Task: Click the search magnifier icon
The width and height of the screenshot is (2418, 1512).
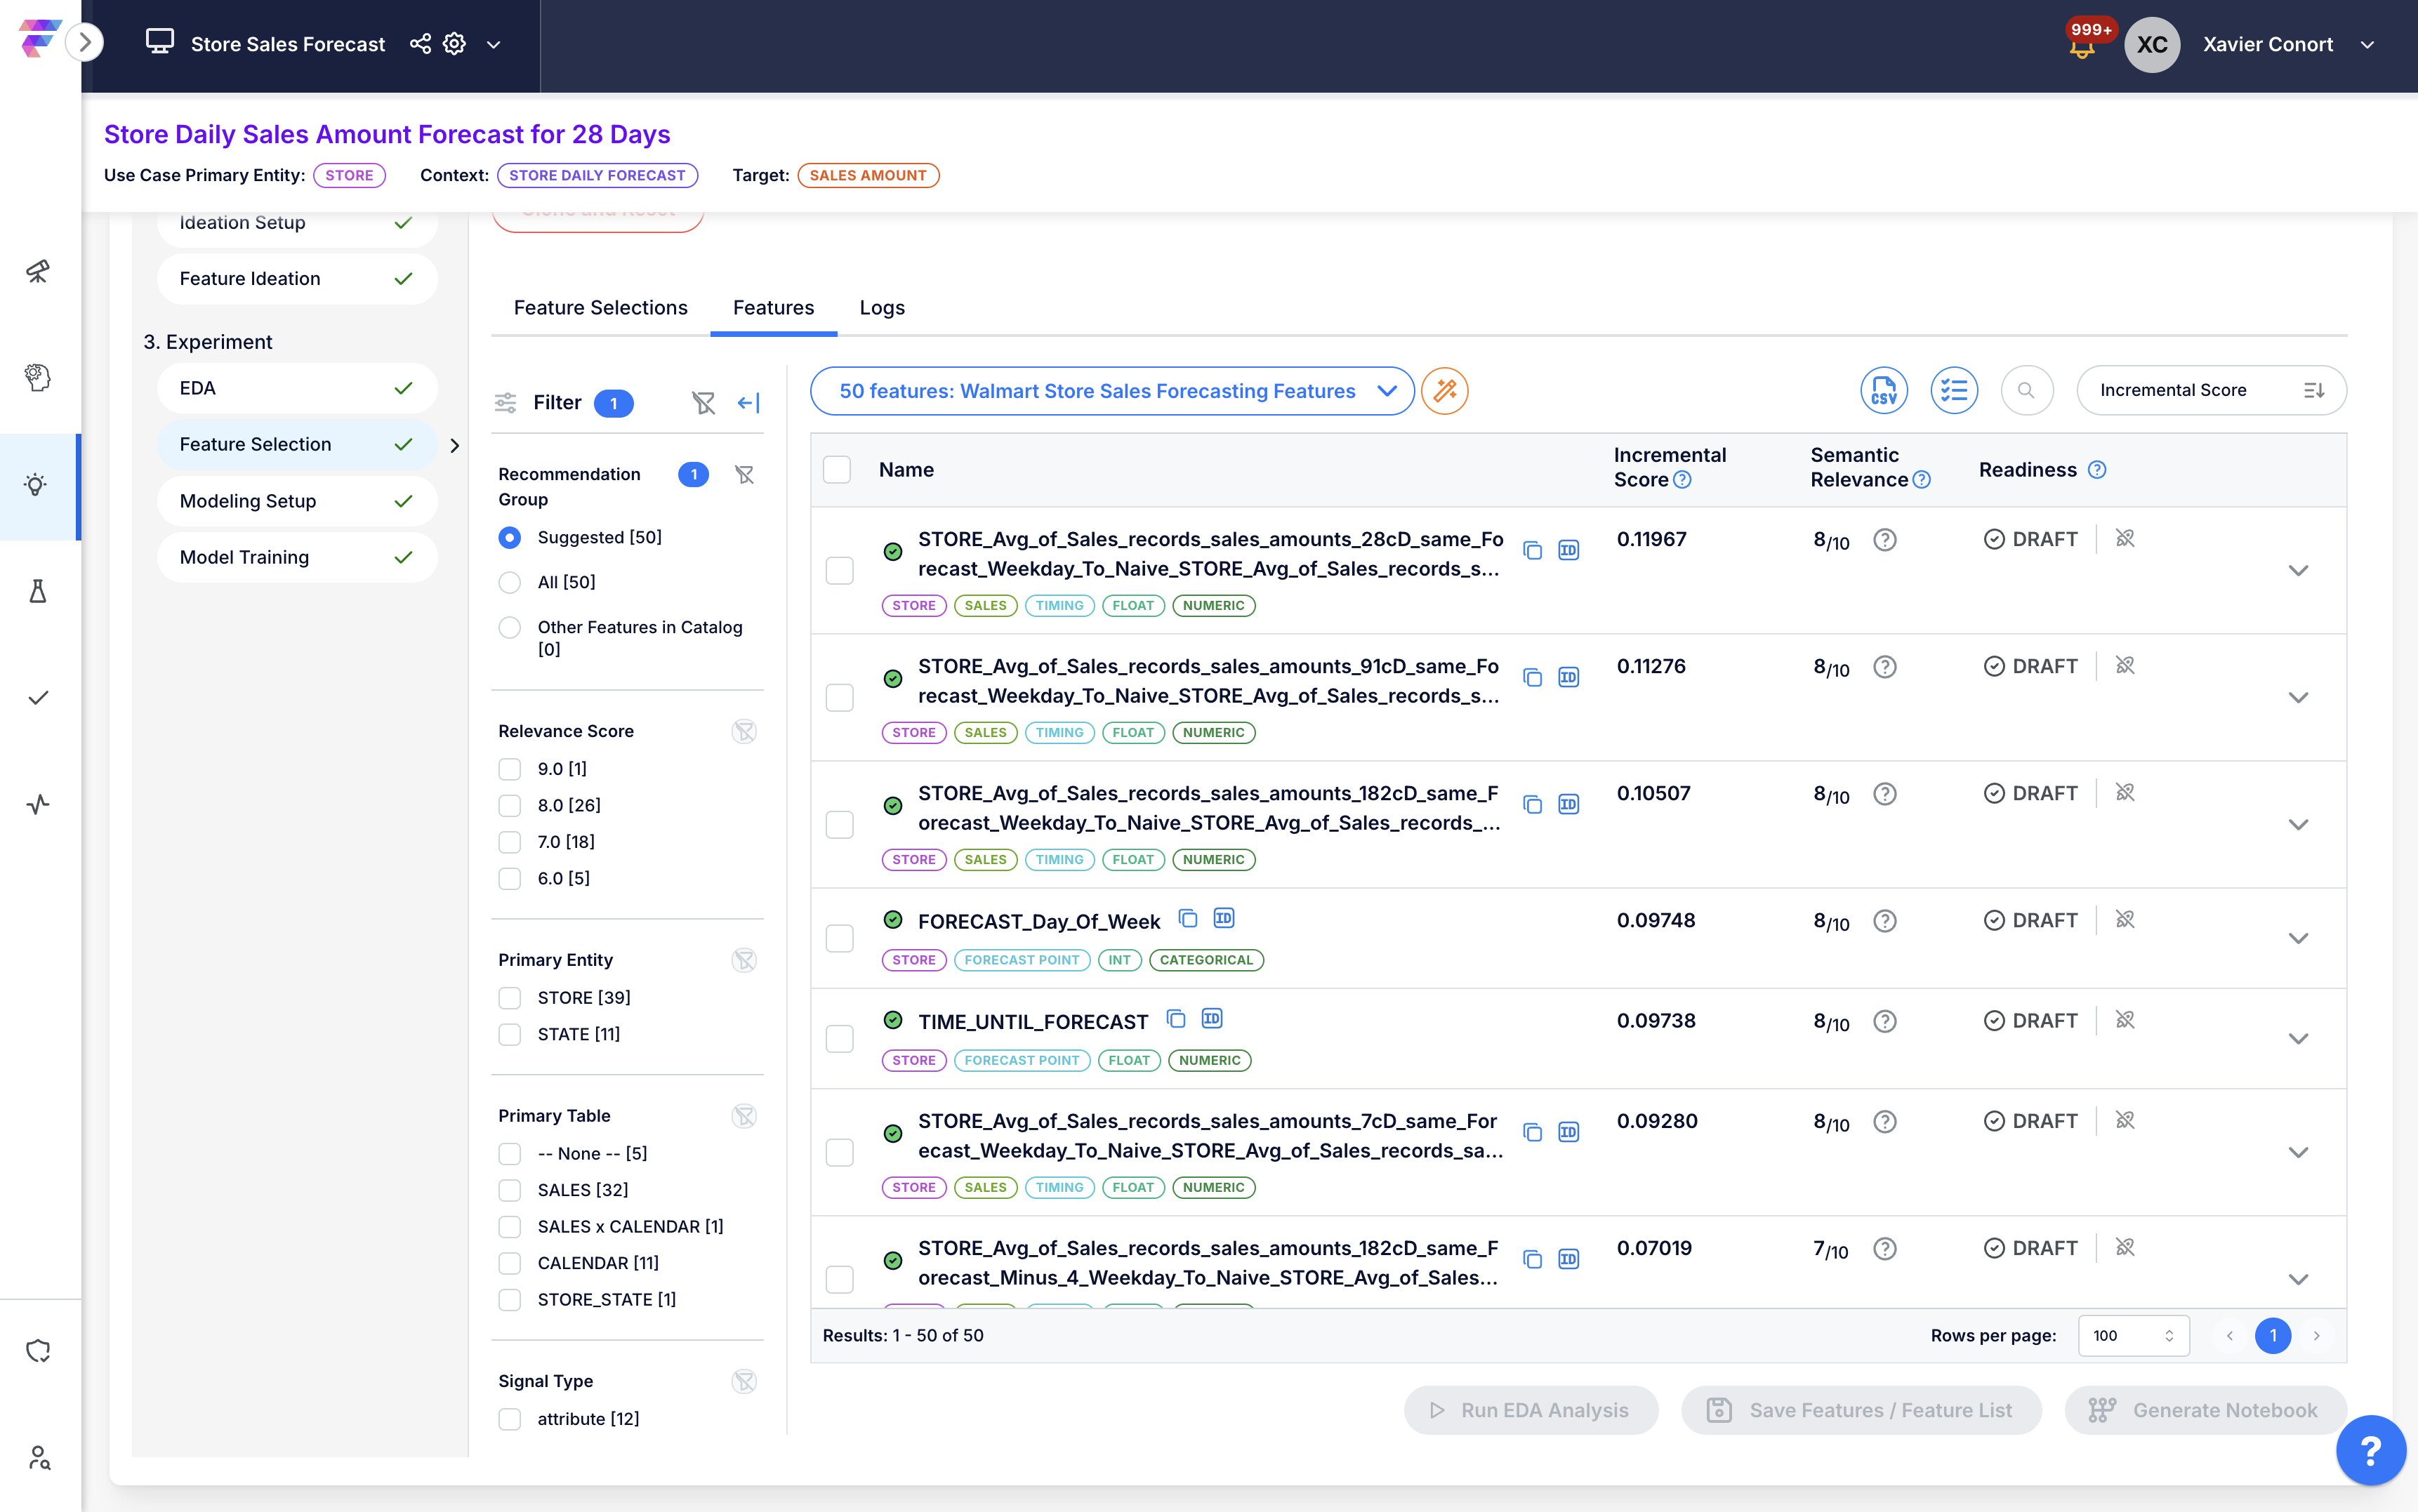Action: [x=2026, y=390]
